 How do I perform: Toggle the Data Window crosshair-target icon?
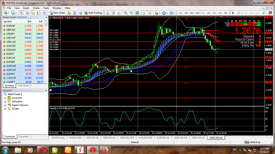[x=27, y=13]
